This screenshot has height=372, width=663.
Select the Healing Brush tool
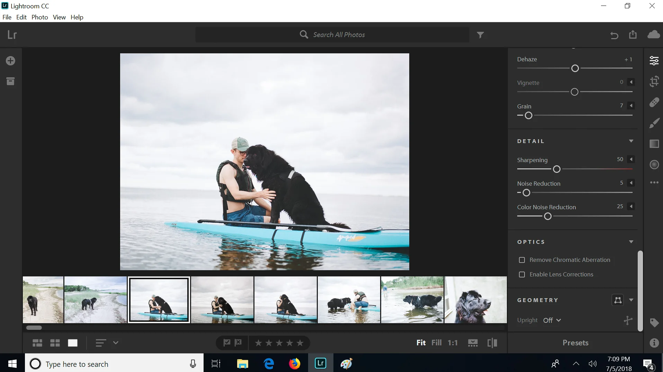coord(654,102)
